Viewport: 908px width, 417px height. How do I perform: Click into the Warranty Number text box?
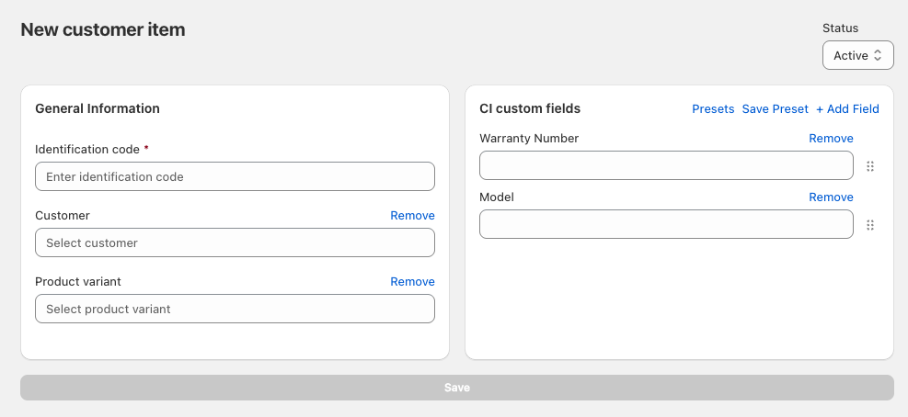click(x=666, y=166)
